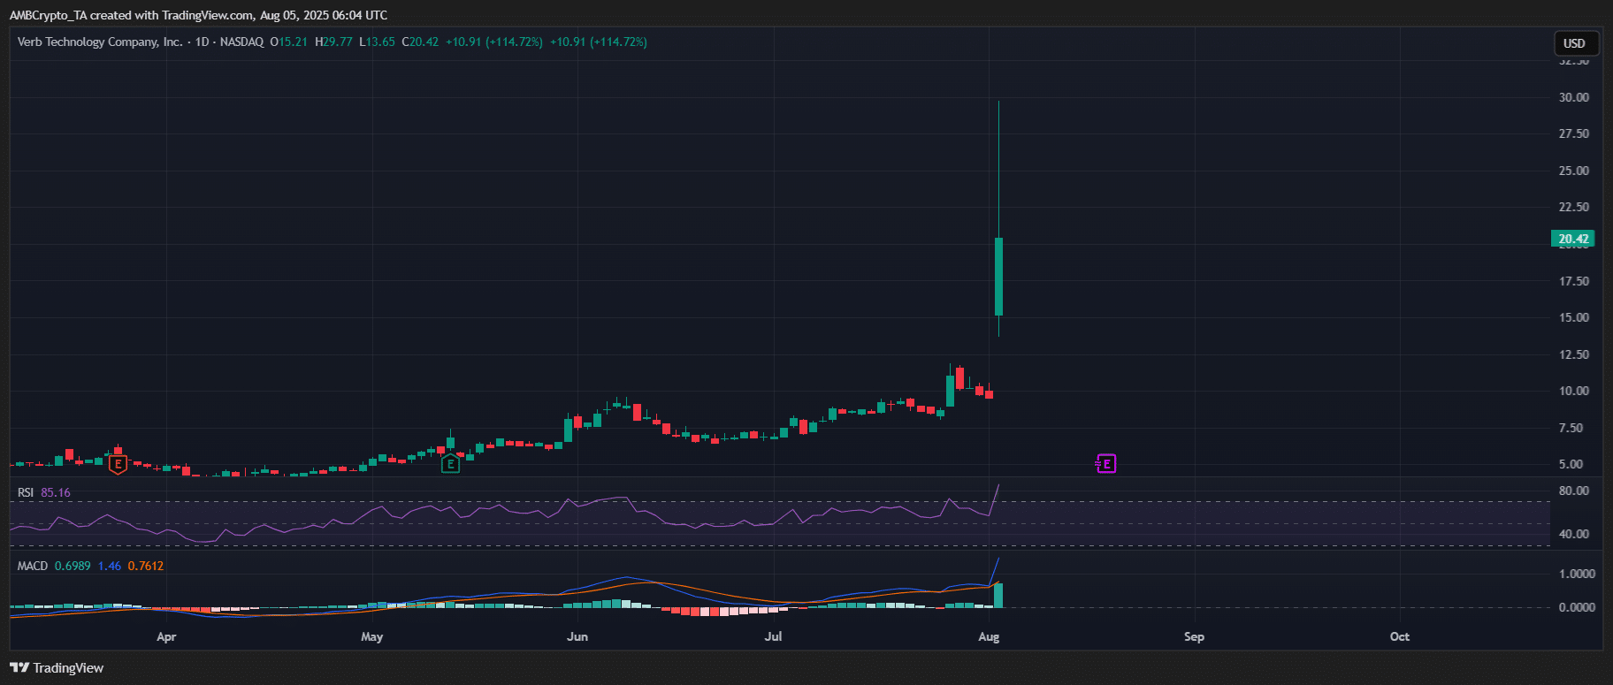
Task: Click the Apr label on time axis
Action: coord(166,636)
